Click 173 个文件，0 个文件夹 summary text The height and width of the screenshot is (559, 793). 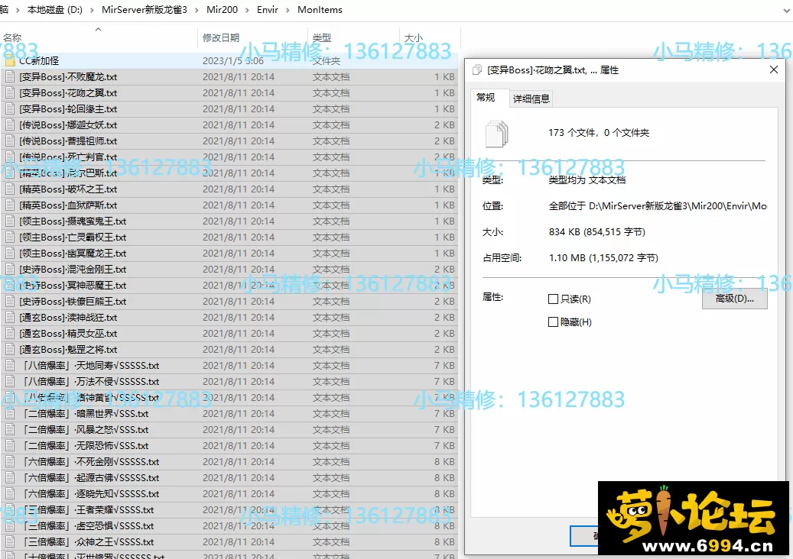599,133
